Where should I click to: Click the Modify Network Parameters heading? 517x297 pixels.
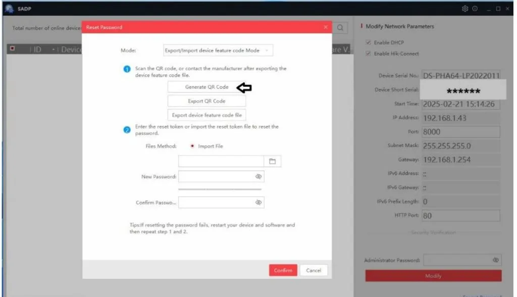point(400,26)
